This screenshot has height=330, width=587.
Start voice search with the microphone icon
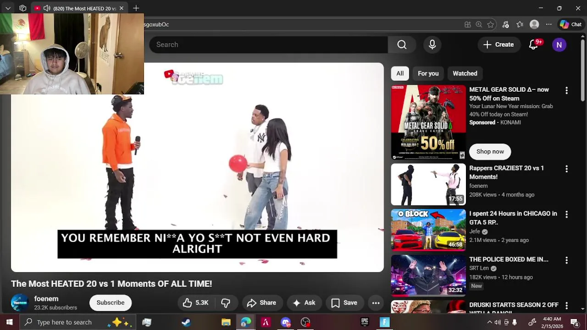click(432, 44)
